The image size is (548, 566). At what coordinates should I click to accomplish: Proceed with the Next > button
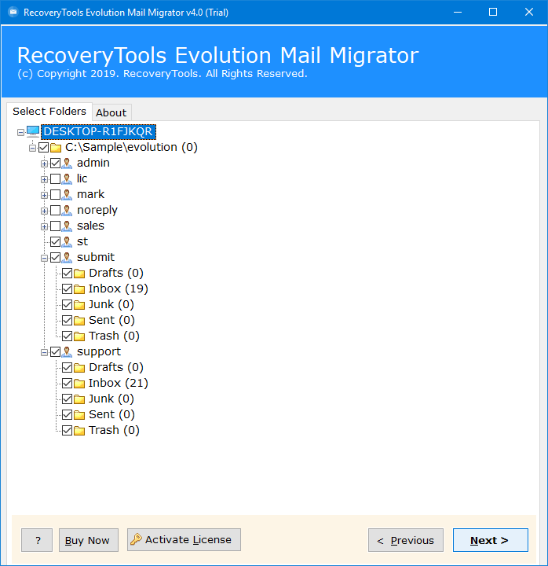click(491, 540)
